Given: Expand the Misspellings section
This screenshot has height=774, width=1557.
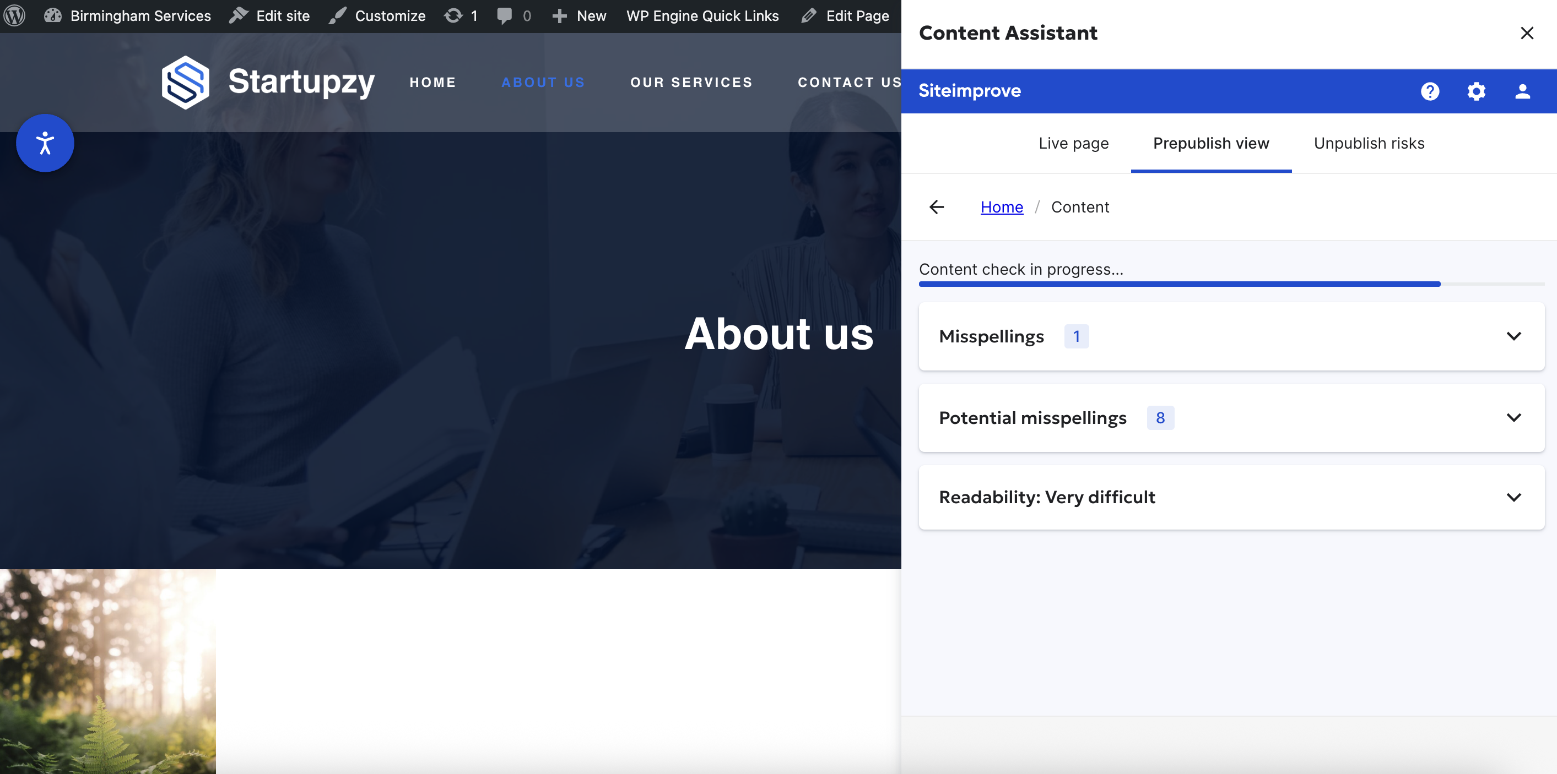Looking at the screenshot, I should (x=1231, y=336).
